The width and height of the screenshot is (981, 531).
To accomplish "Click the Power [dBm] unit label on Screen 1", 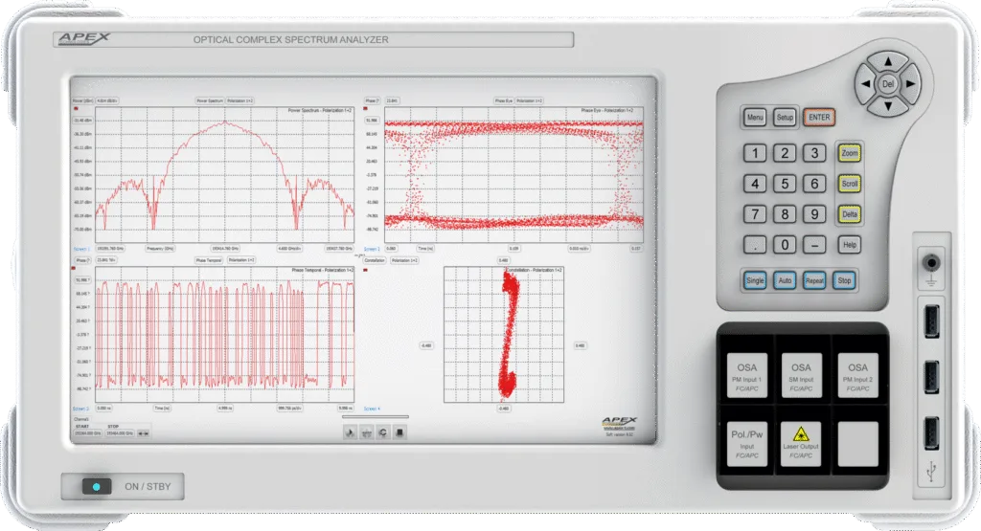I will pos(82,100).
